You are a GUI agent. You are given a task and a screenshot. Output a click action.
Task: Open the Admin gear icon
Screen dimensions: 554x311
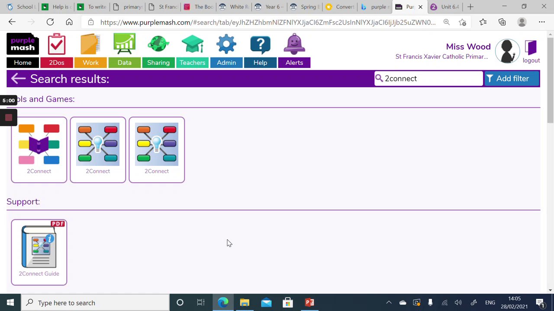click(x=226, y=44)
